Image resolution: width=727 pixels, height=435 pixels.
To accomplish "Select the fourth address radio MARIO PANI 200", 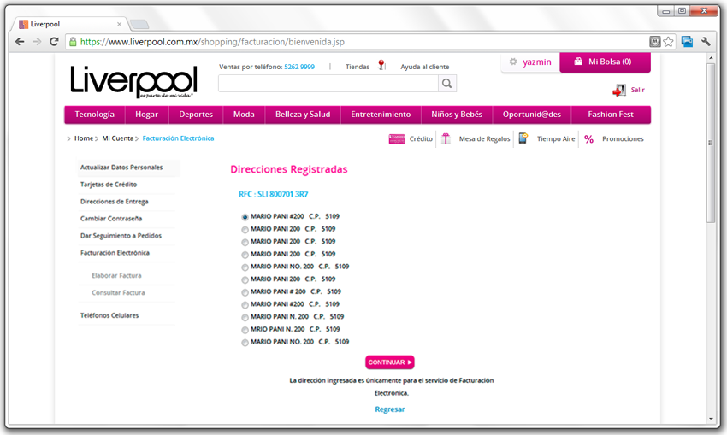I will [245, 255].
